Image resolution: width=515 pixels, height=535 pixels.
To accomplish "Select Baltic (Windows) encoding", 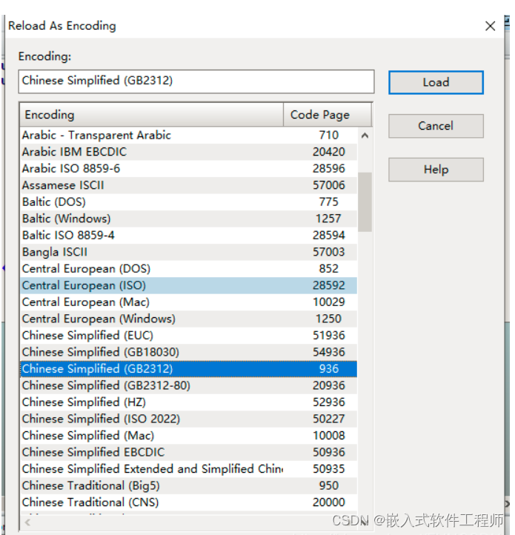I will (x=189, y=219).
